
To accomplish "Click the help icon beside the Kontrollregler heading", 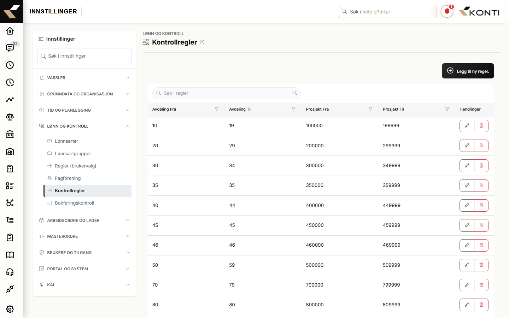I will click(x=202, y=42).
